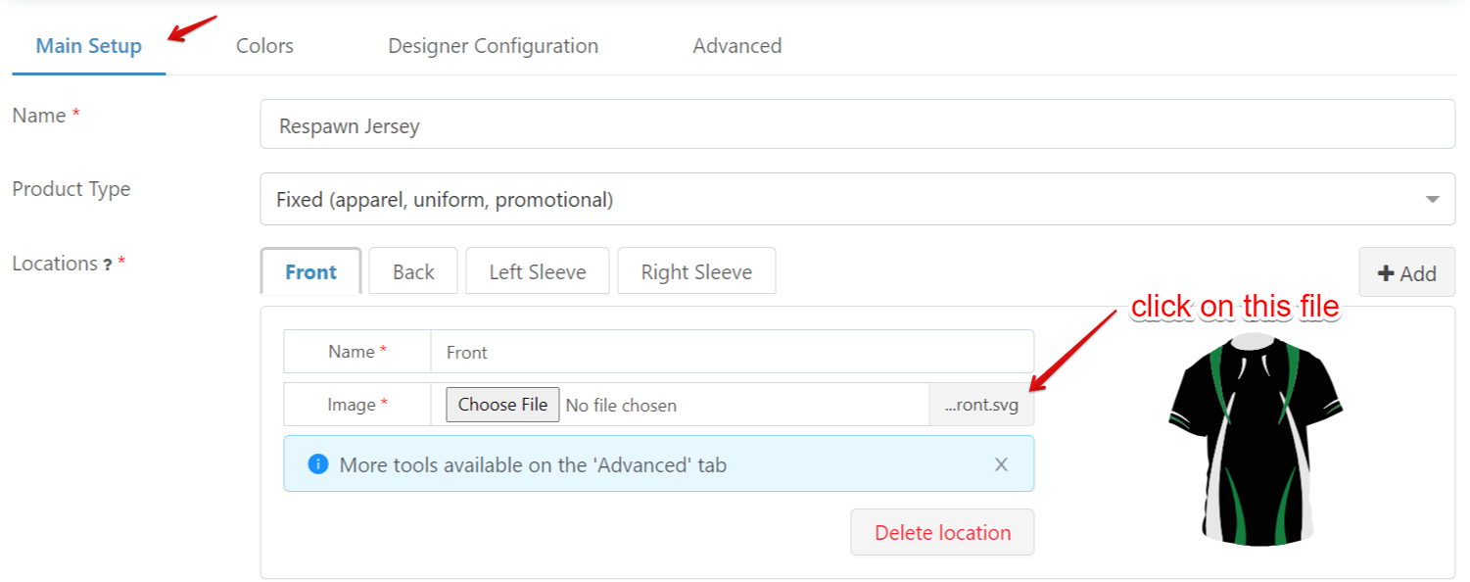Switch to the Main Setup tab
The height and width of the screenshot is (582, 1470).
click(x=88, y=46)
